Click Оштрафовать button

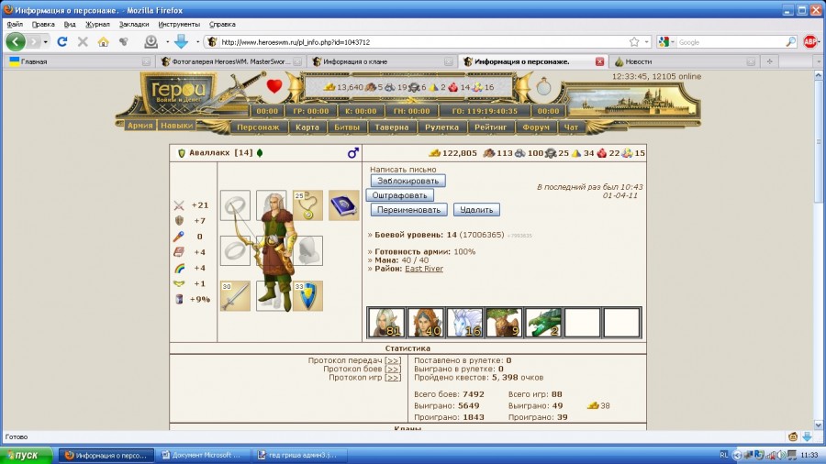[x=399, y=195]
